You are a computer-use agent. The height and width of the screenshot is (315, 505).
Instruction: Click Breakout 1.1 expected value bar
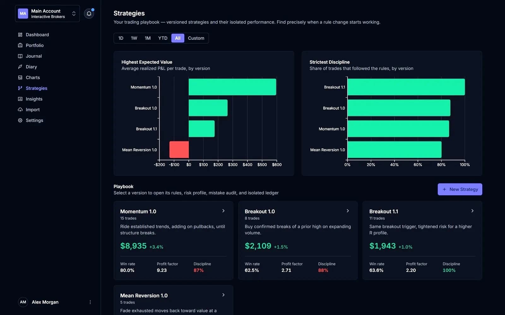click(x=202, y=129)
